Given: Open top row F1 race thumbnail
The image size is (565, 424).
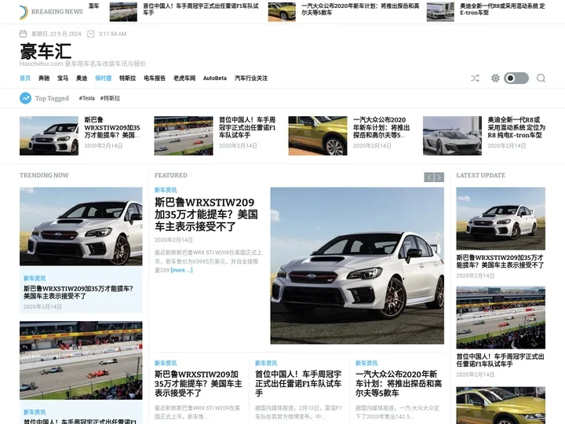Looking at the screenshot, I should 184,136.
